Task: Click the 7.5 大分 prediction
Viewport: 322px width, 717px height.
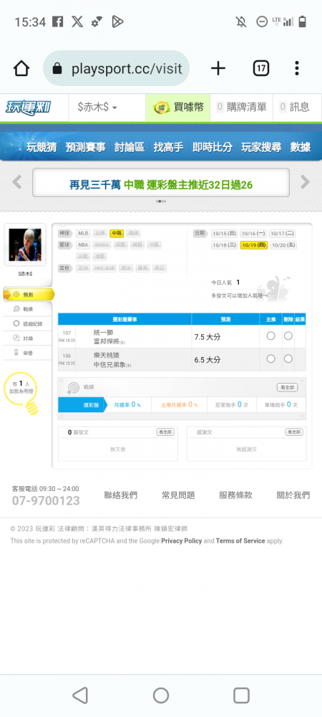Action: [208, 337]
